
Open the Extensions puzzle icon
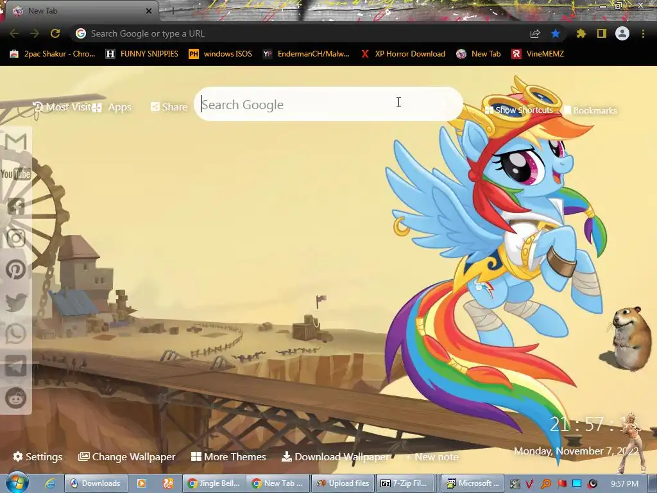pyautogui.click(x=581, y=33)
